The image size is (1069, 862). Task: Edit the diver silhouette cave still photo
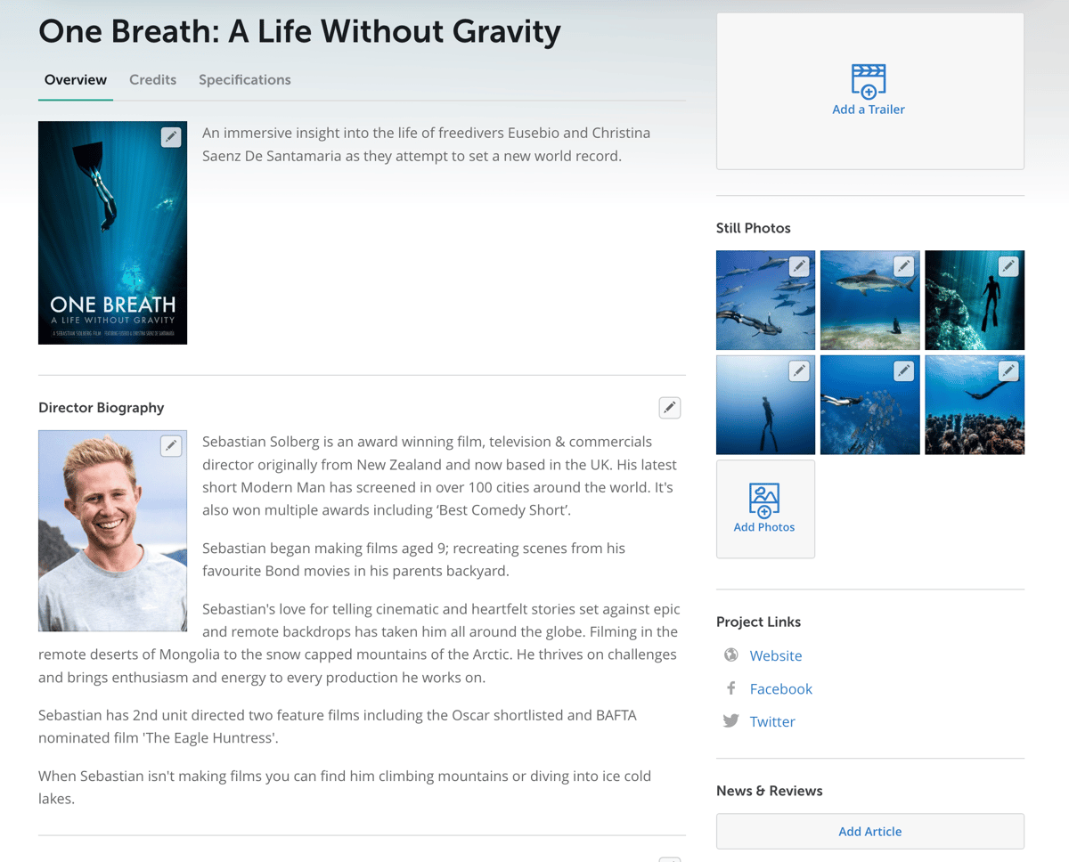click(x=1008, y=266)
